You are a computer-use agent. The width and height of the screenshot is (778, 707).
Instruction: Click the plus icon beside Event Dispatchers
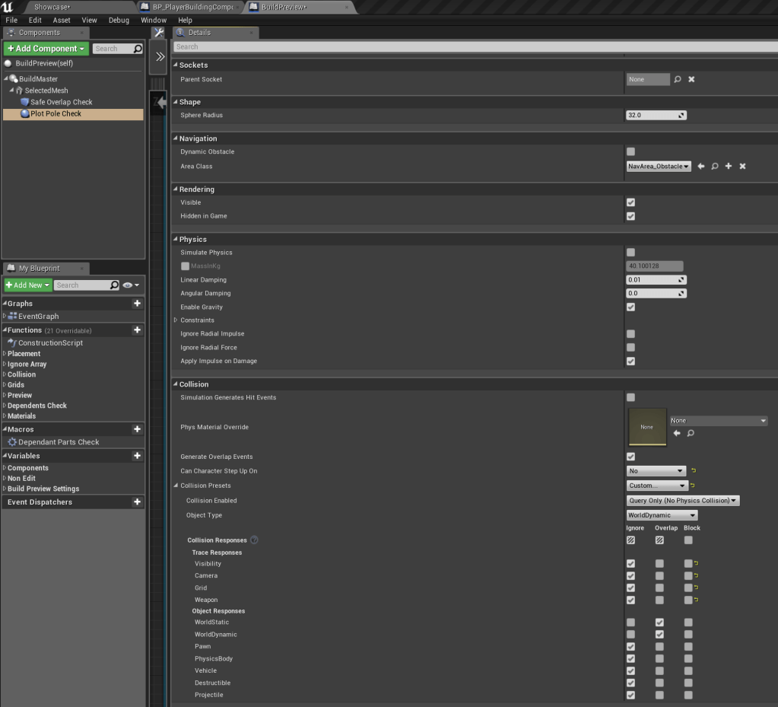(x=137, y=502)
